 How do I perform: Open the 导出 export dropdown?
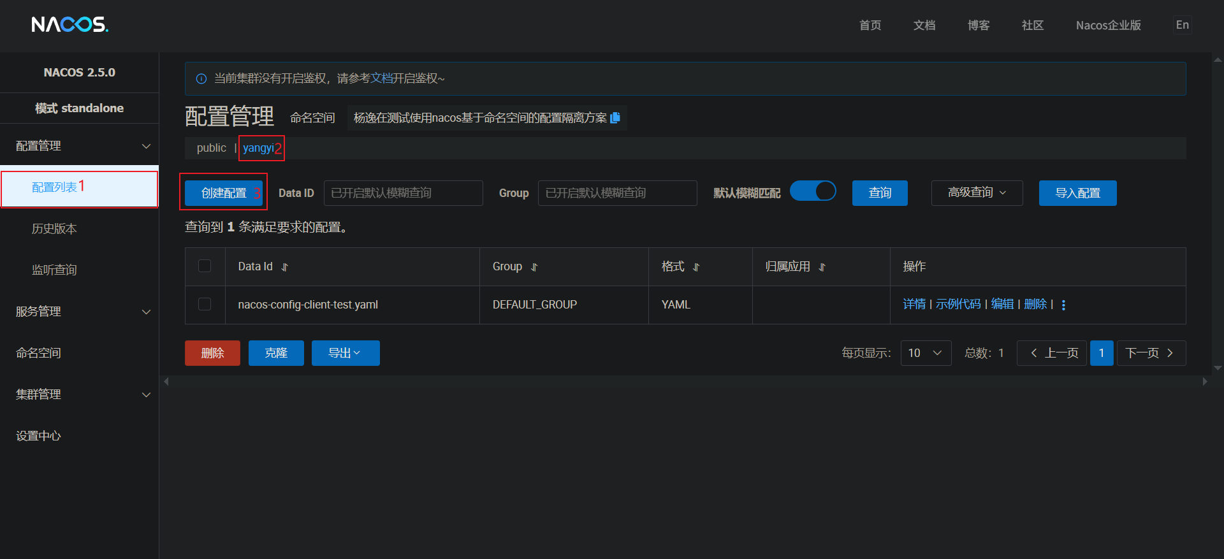[345, 353]
